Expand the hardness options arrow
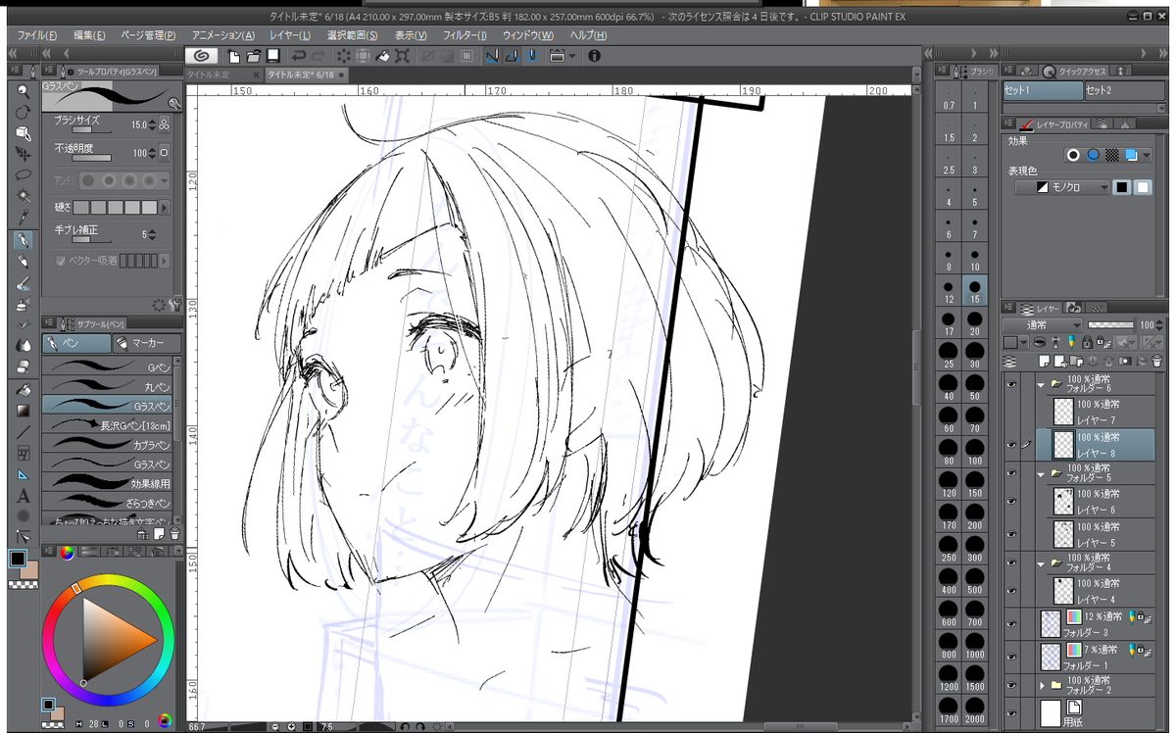The image size is (1176, 733). pos(164,208)
